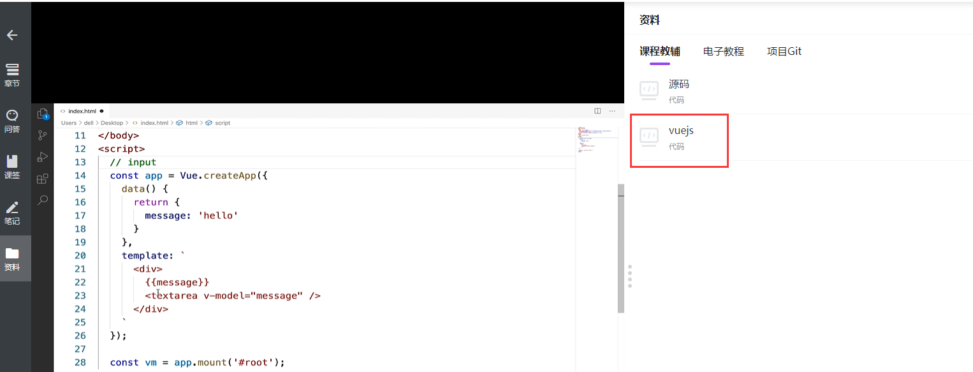The width and height of the screenshot is (973, 372).
Task: Select the index.html editor tab
Action: pos(82,110)
